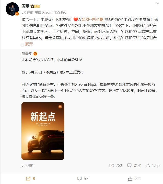Open the quoted @雷军 author link

(x=27, y=54)
